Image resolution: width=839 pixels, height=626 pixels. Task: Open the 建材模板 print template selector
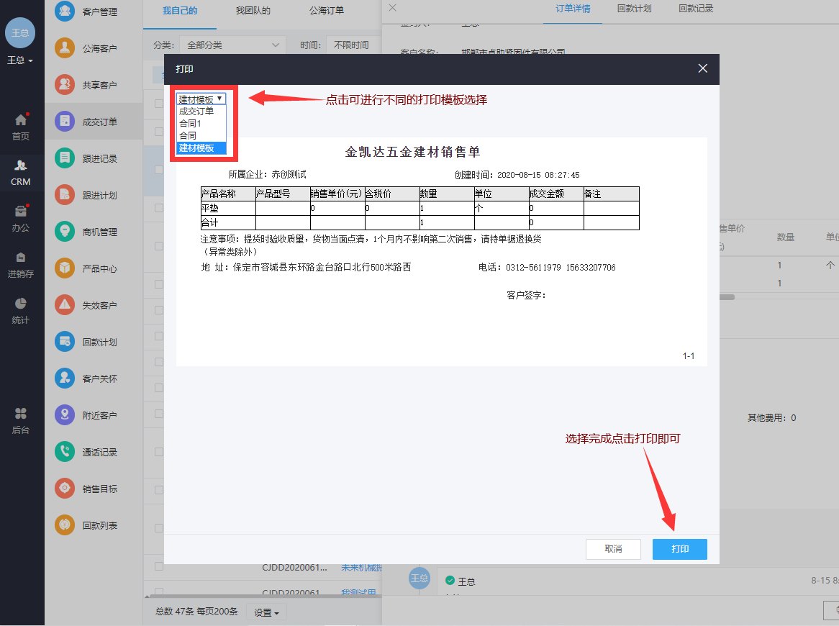click(201, 99)
